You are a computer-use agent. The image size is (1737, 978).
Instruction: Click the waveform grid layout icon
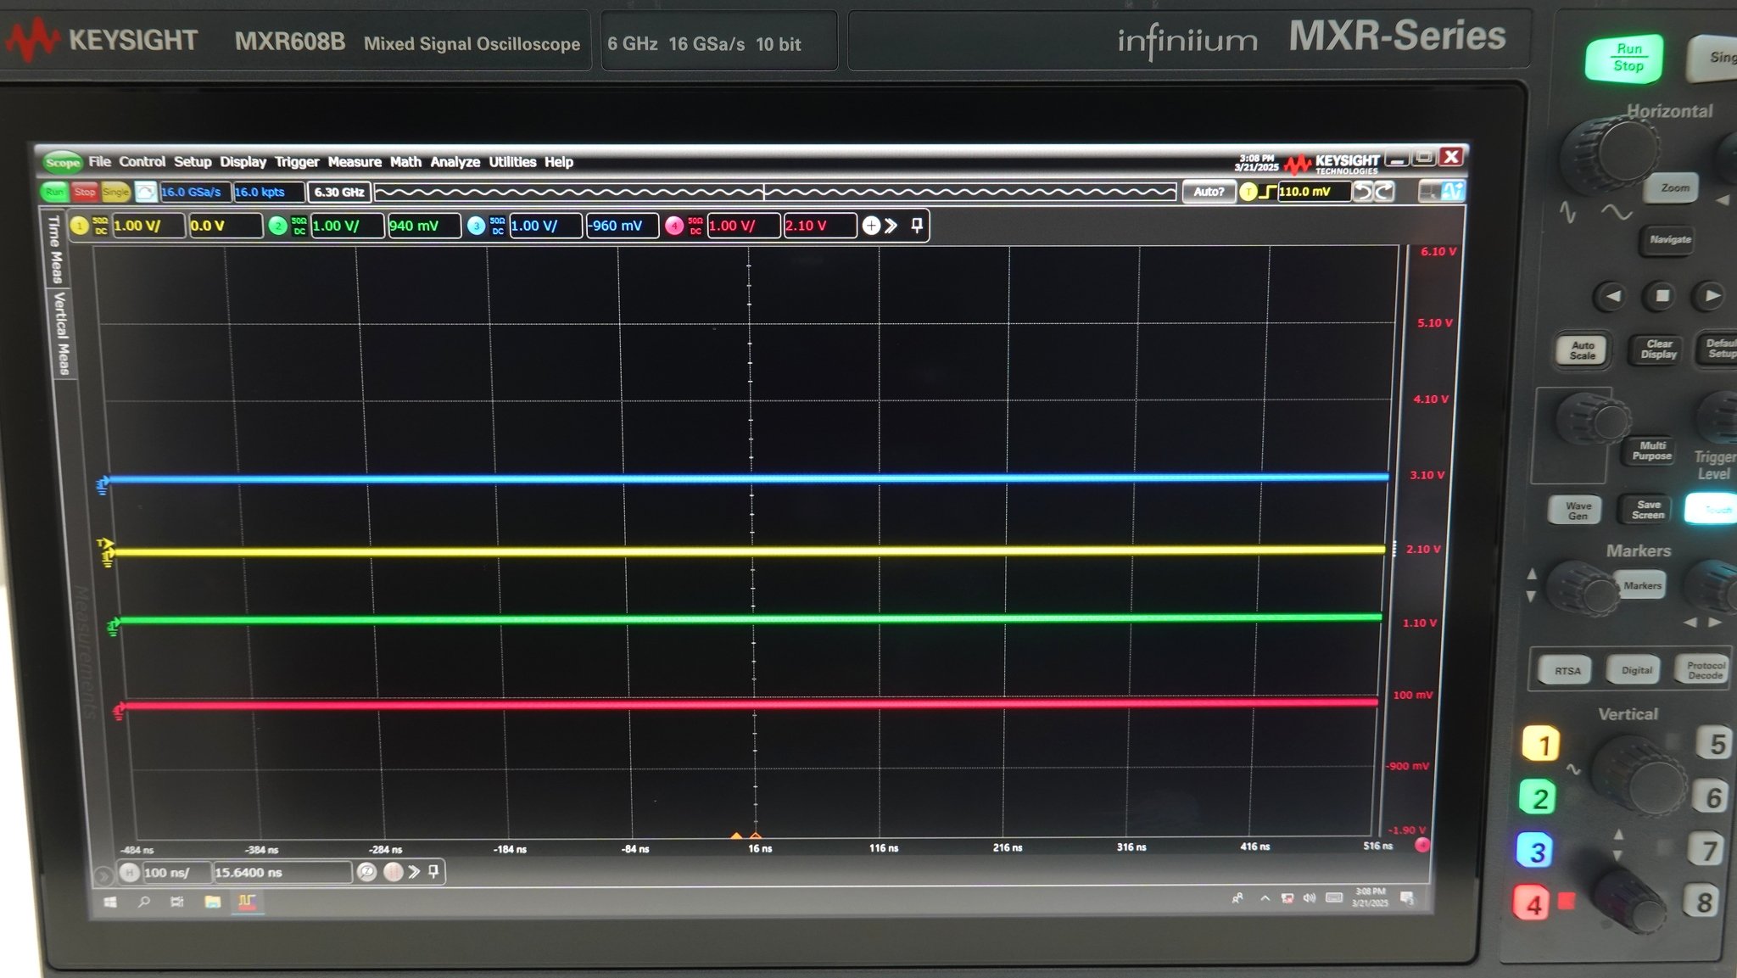(1430, 193)
